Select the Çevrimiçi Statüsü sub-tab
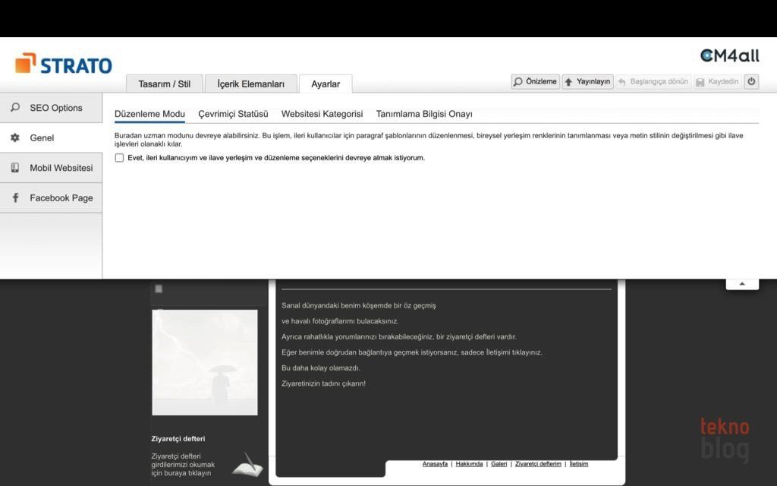The width and height of the screenshot is (777, 486). (x=233, y=114)
